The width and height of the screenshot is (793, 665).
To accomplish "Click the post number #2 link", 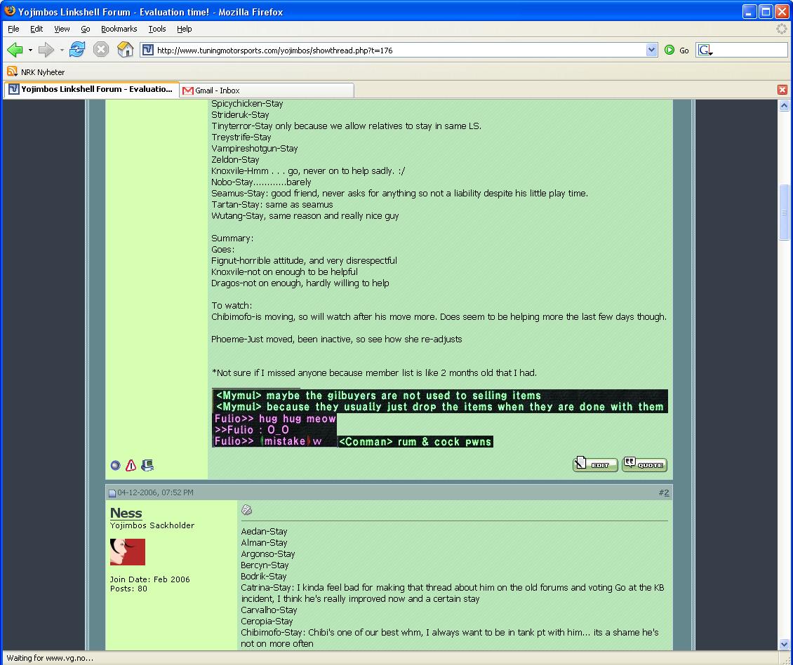I will tap(664, 492).
